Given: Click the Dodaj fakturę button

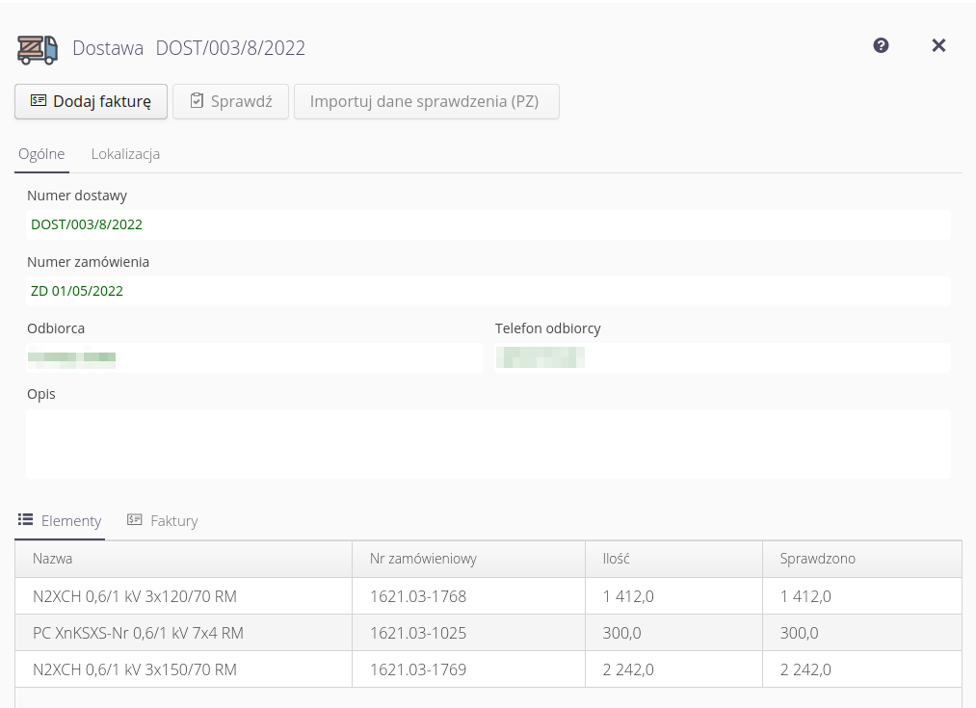Looking at the screenshot, I should coord(91,101).
